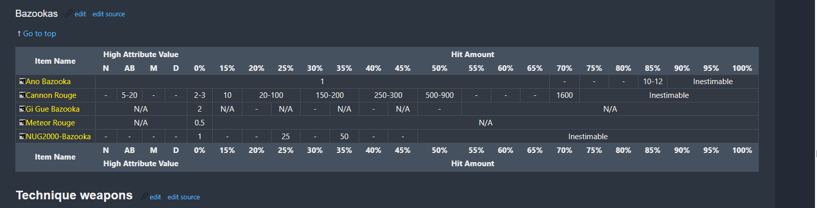
Task: Click the Cannon Rouge item icon
Action: (22, 95)
